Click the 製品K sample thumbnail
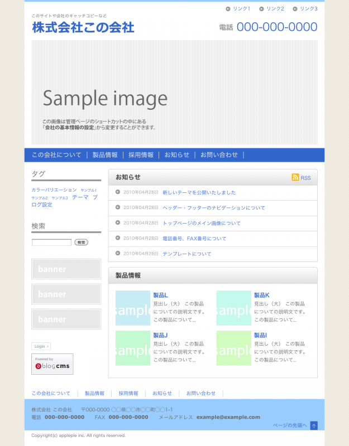The height and width of the screenshot is (446, 349). (x=233, y=308)
